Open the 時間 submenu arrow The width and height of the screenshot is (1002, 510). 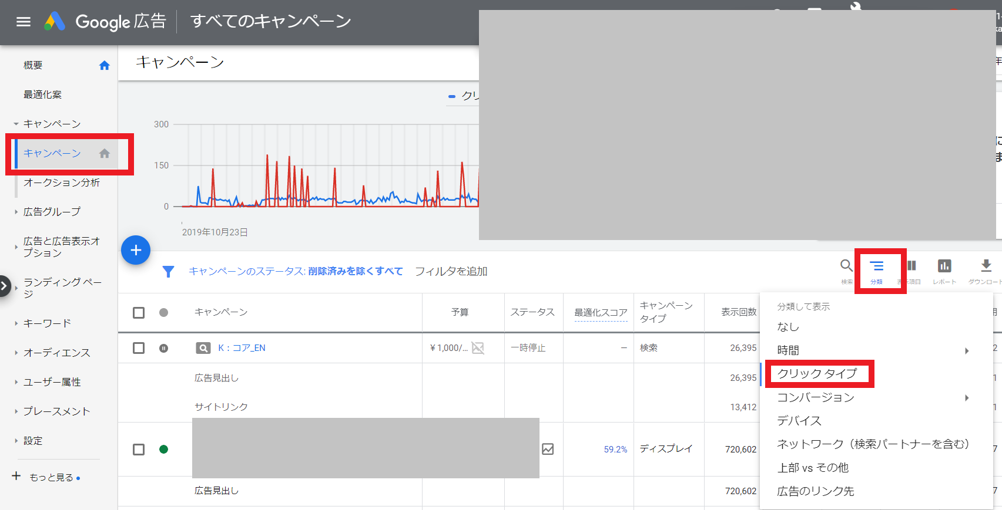[967, 351]
